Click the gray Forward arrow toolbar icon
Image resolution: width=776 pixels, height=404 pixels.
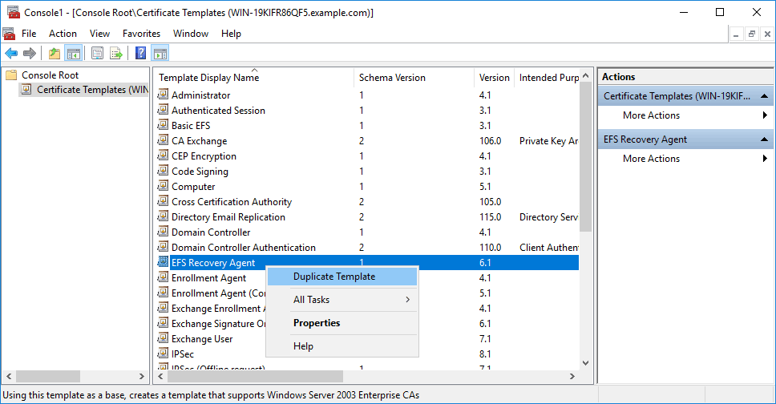click(30, 53)
